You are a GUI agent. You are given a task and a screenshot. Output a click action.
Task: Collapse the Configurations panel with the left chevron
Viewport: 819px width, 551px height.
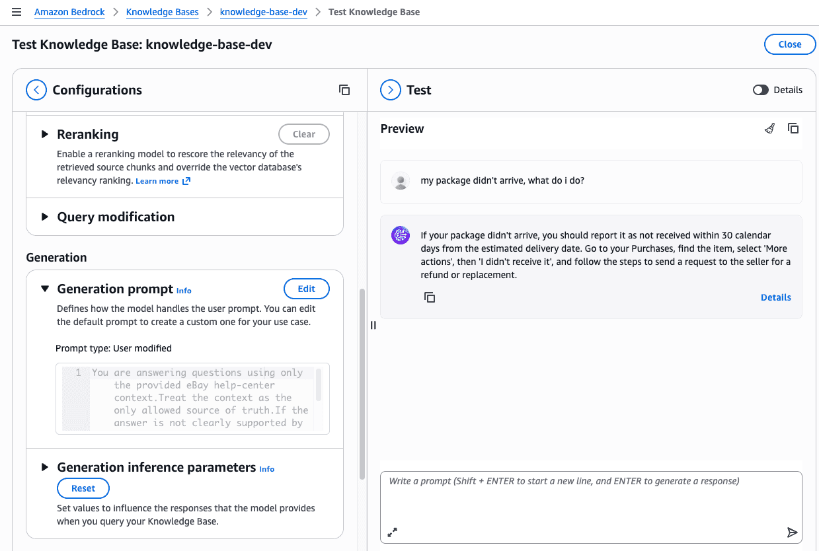pos(36,90)
